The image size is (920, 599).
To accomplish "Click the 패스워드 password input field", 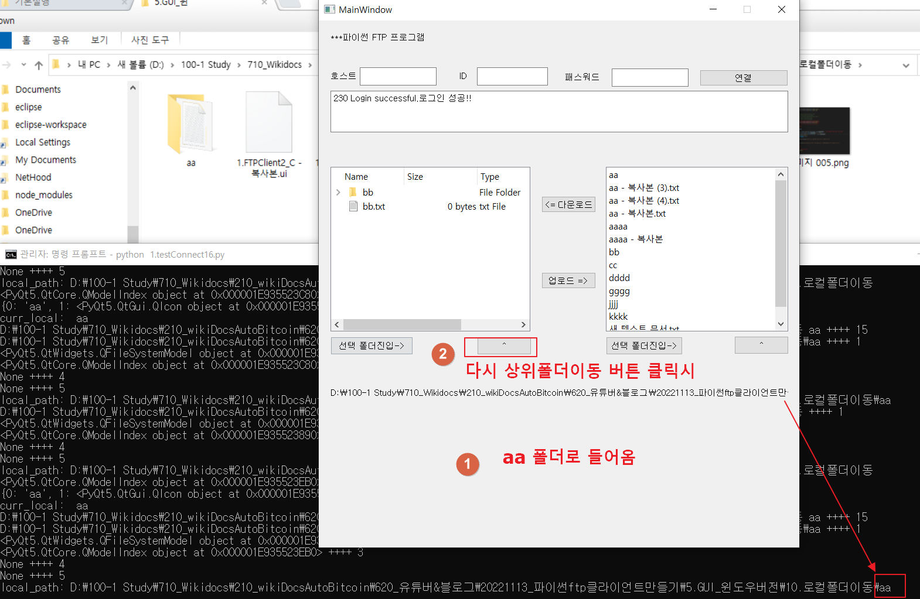I will [650, 77].
